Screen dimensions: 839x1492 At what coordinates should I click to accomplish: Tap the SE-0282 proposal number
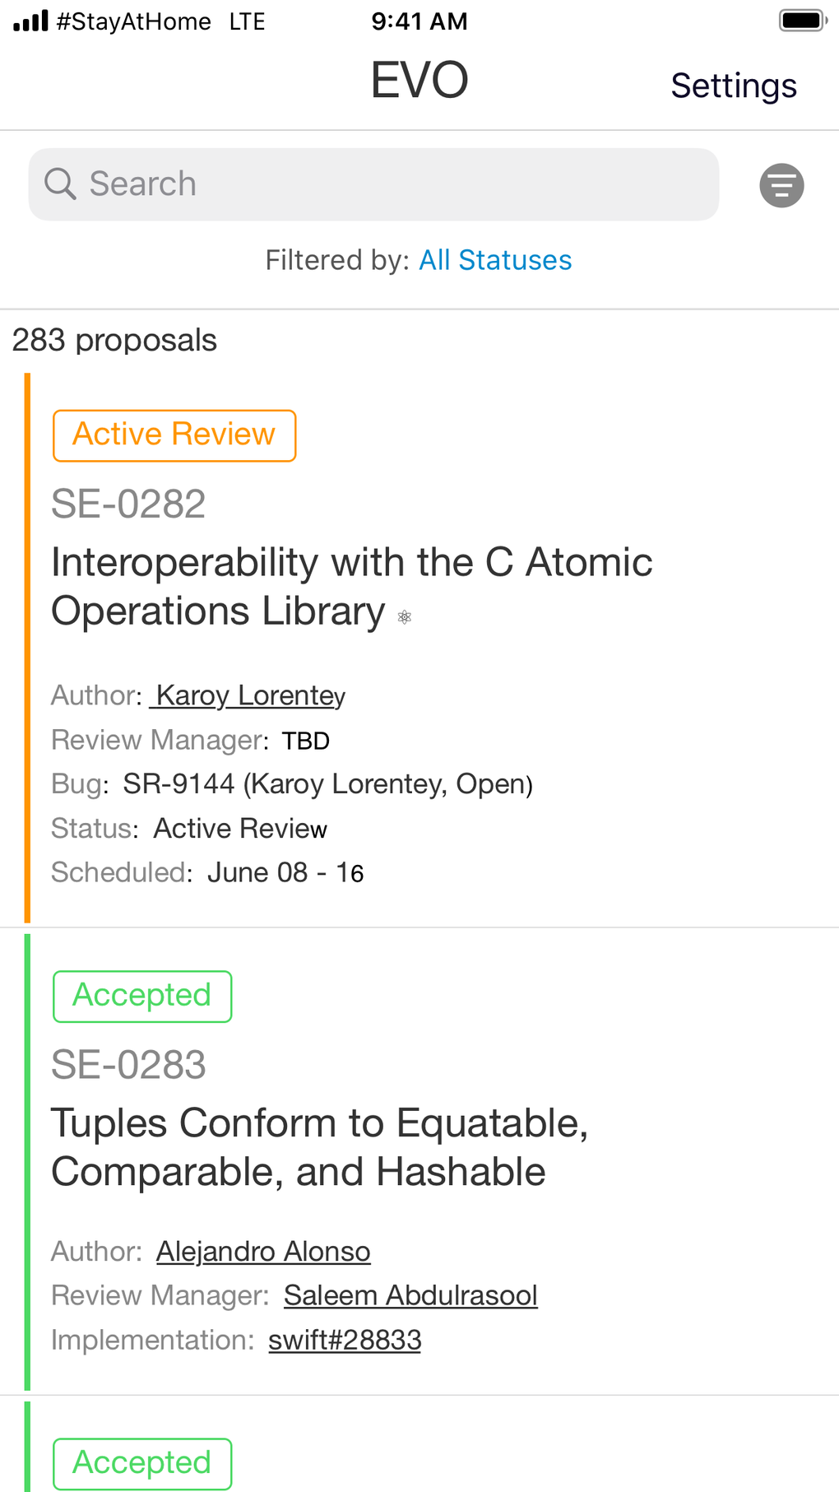pos(128,504)
